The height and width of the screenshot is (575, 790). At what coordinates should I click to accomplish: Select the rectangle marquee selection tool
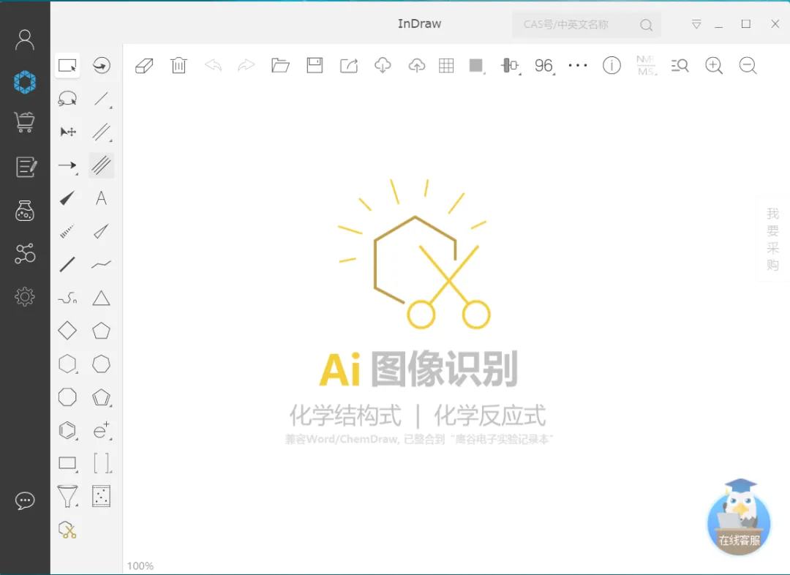click(67, 66)
